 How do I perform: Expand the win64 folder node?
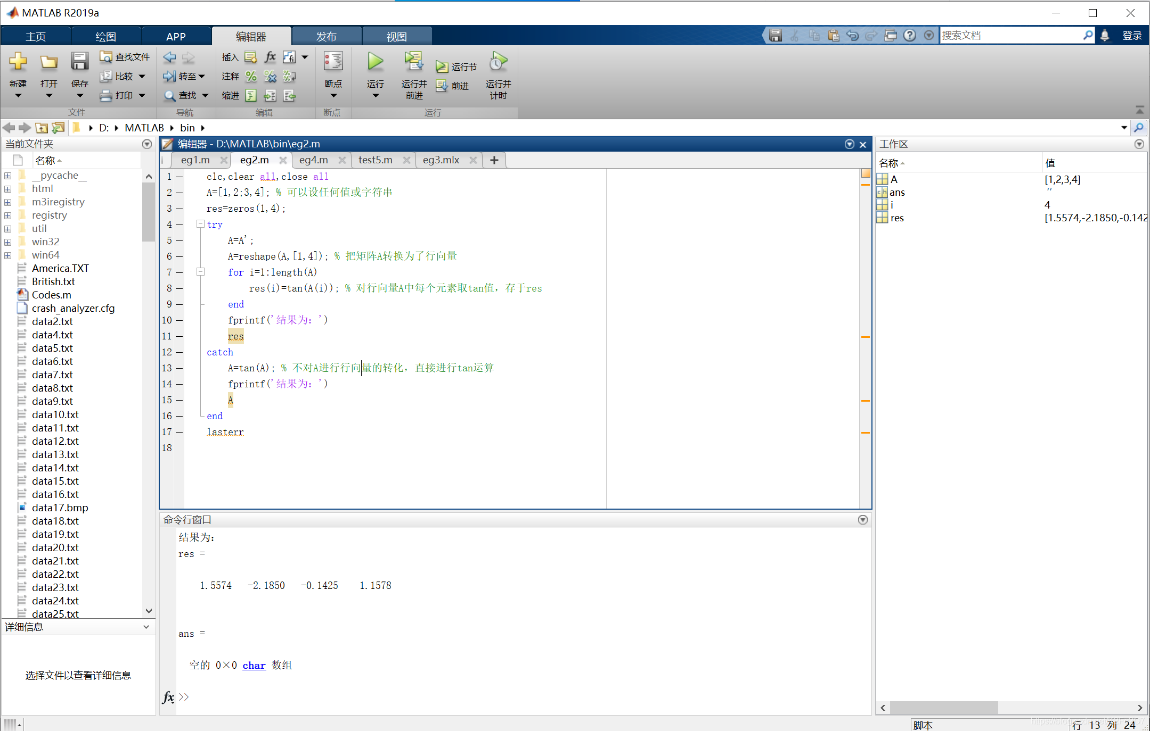8,255
